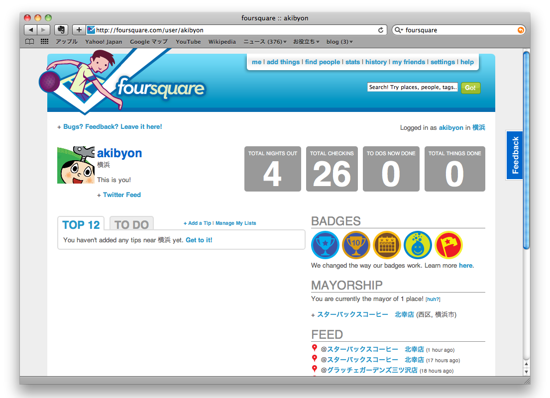Click the orange snapback arrow in the search field
The image size is (550, 398).
521,30
